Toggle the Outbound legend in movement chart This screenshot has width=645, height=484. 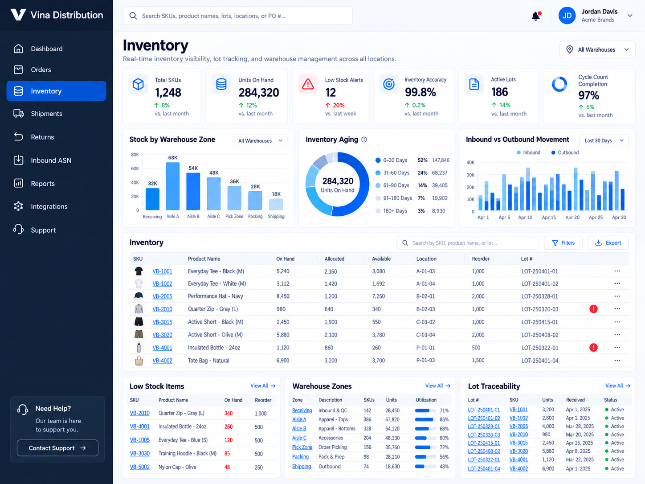565,152
